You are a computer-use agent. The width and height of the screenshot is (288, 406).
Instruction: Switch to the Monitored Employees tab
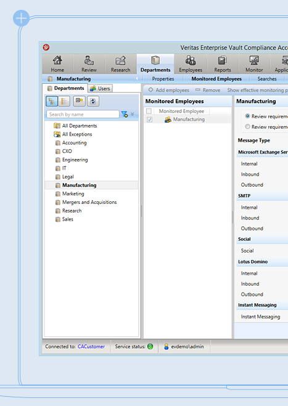pyautogui.click(x=216, y=79)
